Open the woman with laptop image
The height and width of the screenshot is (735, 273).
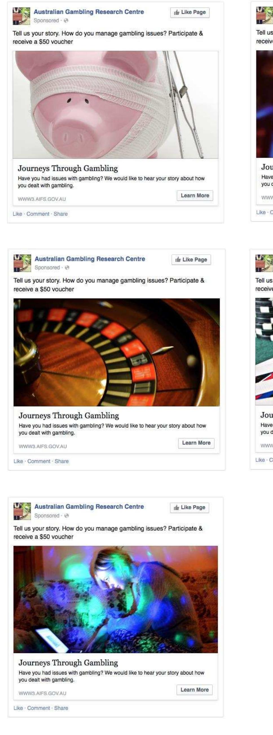pyautogui.click(x=116, y=600)
